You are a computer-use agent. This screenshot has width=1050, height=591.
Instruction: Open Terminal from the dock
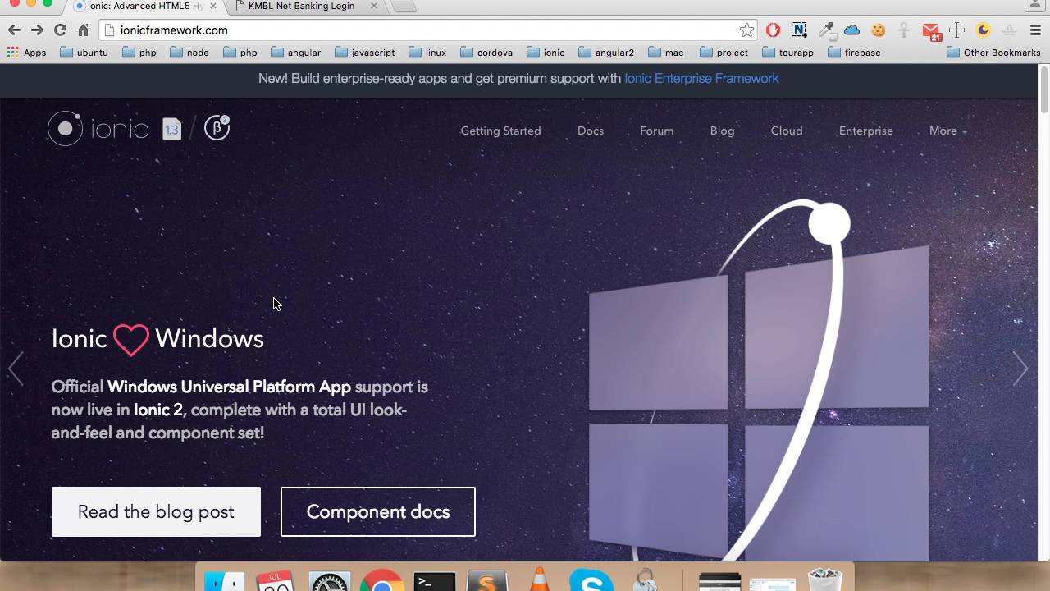tap(434, 581)
